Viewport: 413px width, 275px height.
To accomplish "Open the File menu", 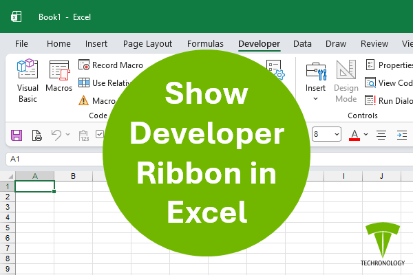I will pos(21,43).
